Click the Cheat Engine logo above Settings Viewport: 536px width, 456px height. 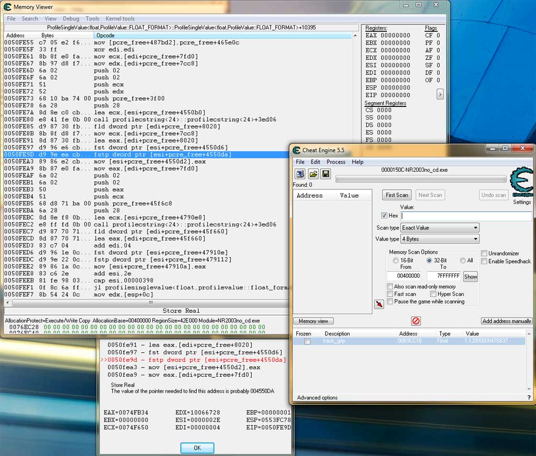[x=521, y=181]
